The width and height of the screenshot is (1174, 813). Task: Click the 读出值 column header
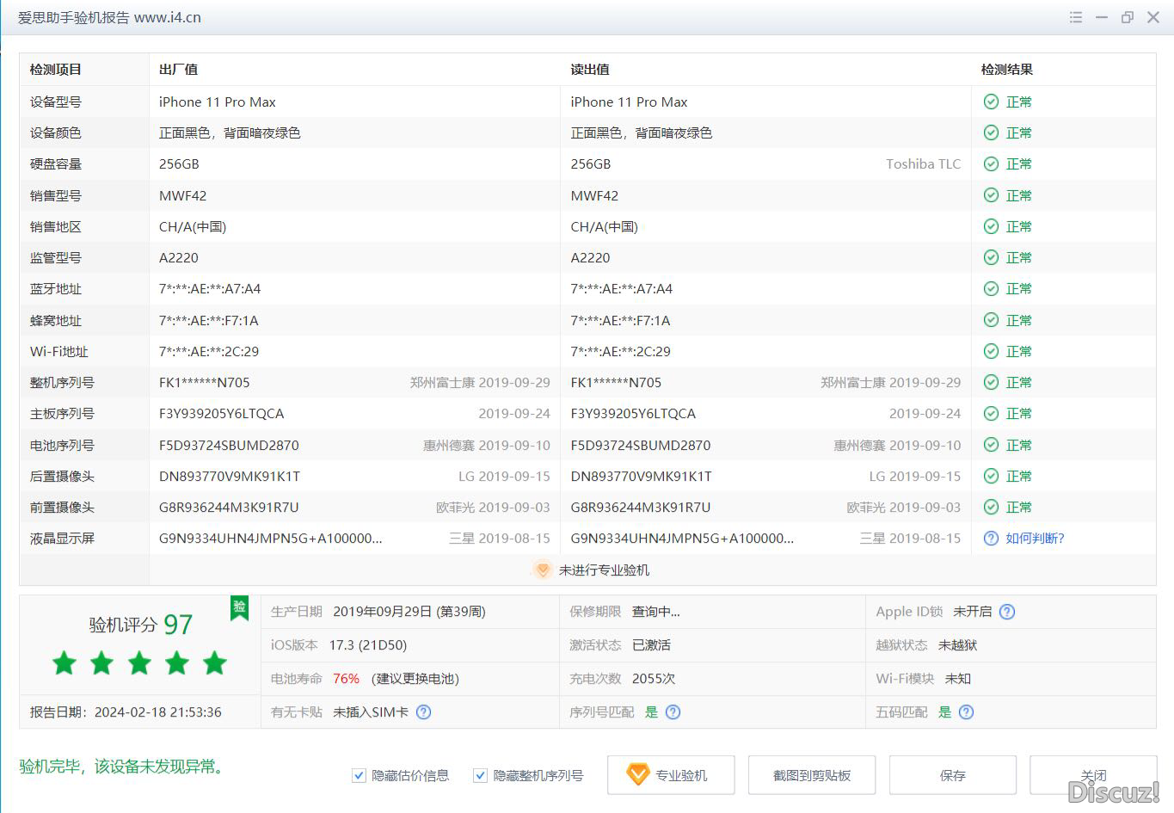[590, 70]
